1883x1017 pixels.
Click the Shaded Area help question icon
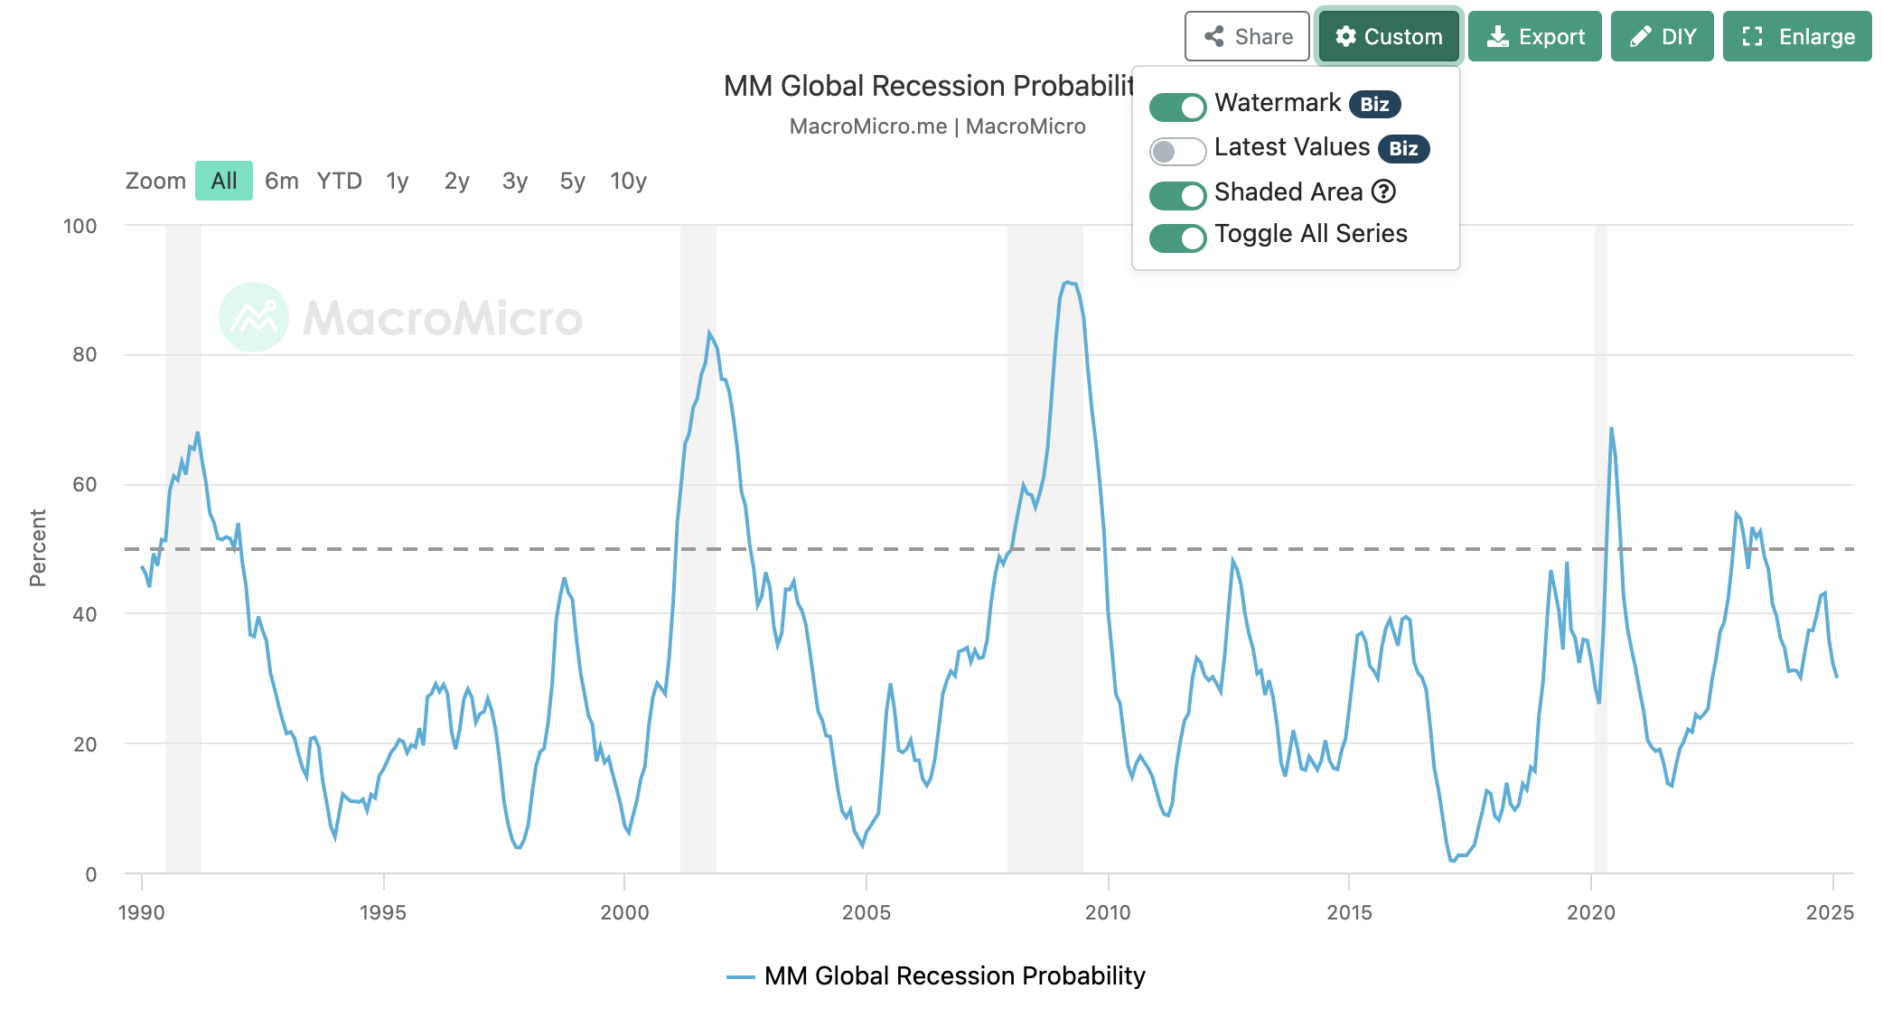pos(1383,191)
